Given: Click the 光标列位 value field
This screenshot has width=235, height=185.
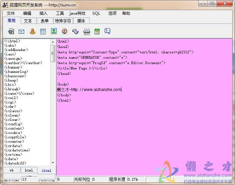Looking at the screenshot, I should [x=100, y=179].
